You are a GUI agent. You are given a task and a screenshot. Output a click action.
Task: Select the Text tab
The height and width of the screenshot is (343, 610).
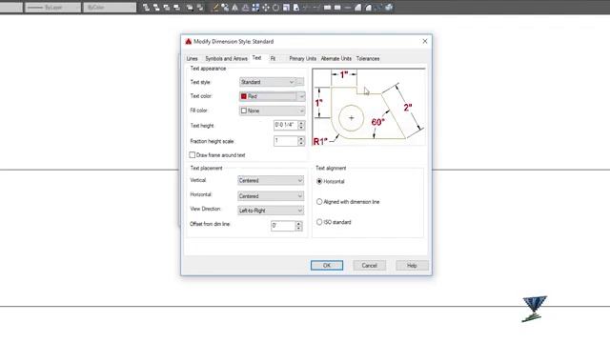point(256,58)
